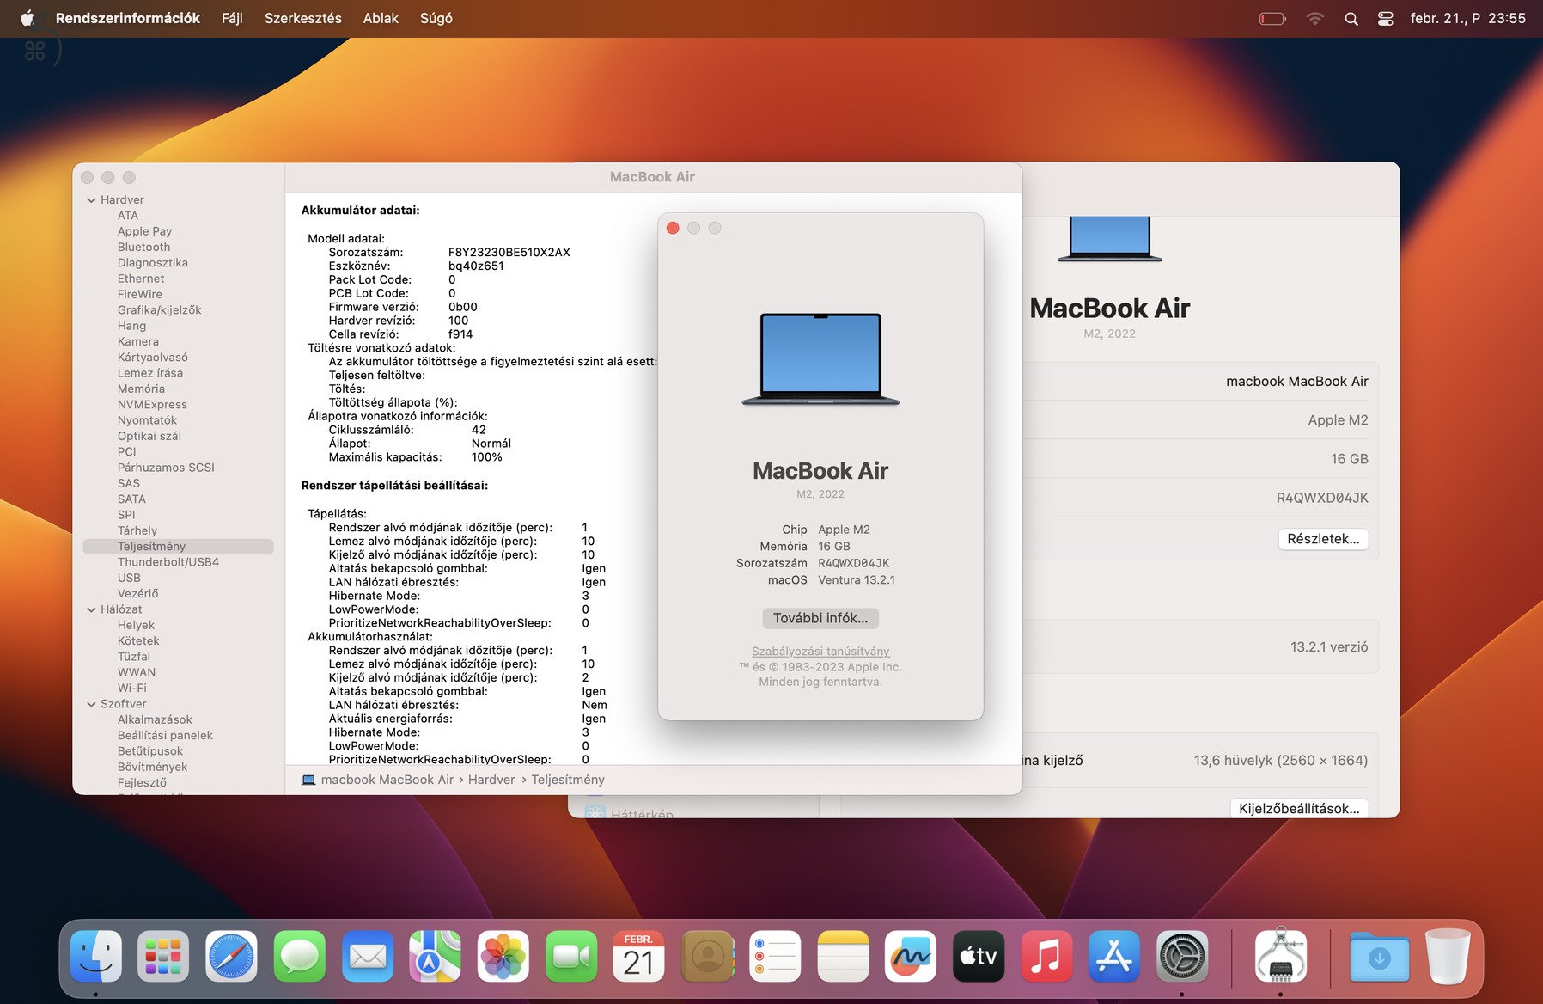Open Photos app in the Dock
Screen dimensions: 1543x1004
(x=503, y=956)
